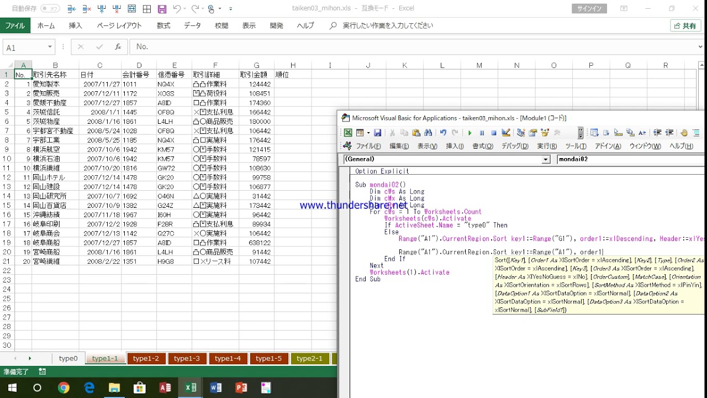Save the VBA project with the floppy icon
The height and width of the screenshot is (398, 707).
pos(378,133)
